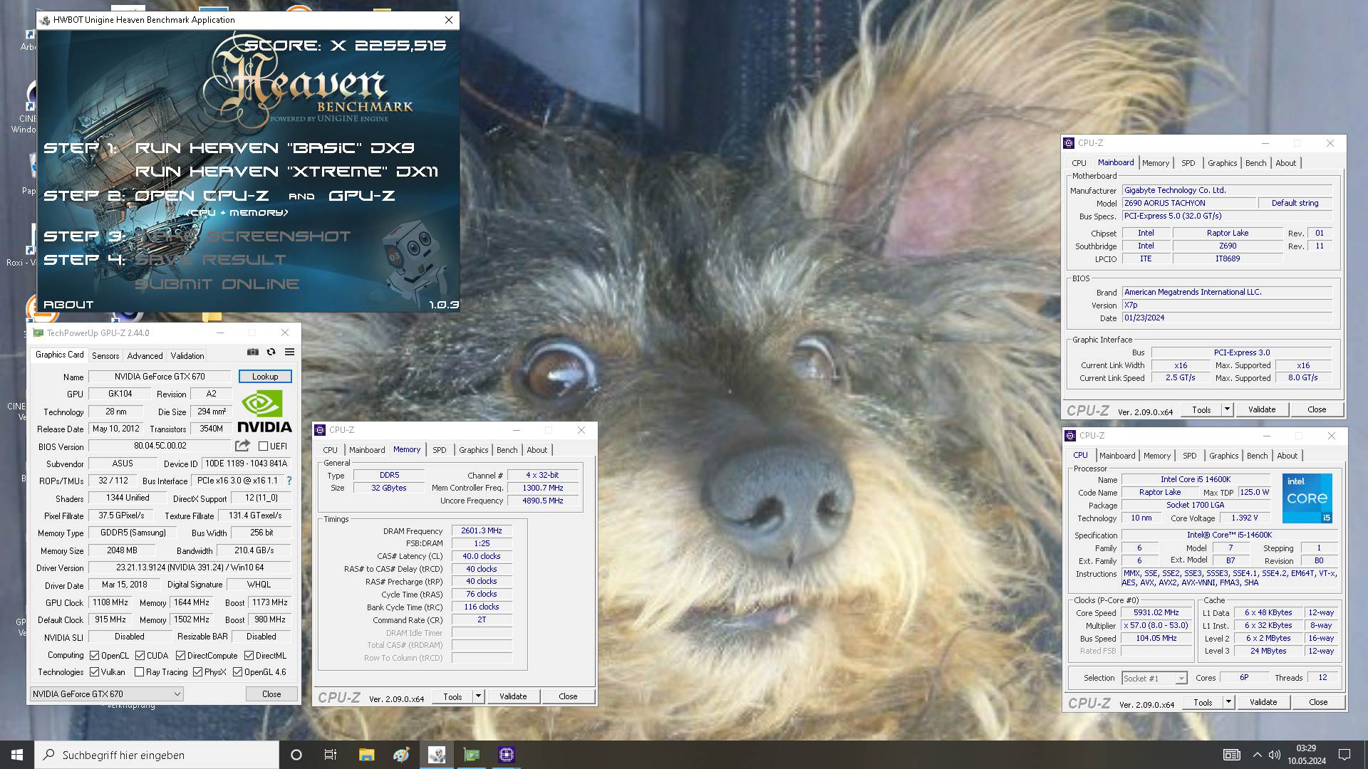
Task: Click Tools button in CPU tab window
Action: click(x=1203, y=702)
